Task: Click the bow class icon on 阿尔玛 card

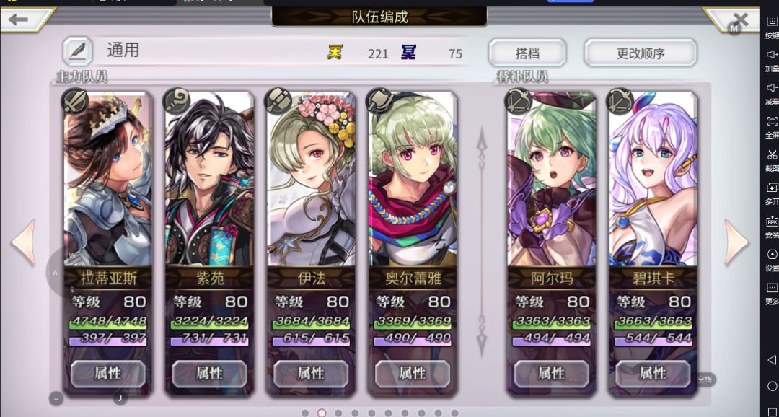Action: (518, 101)
